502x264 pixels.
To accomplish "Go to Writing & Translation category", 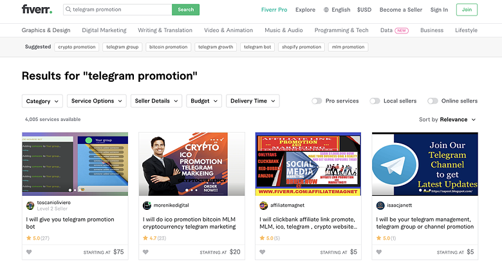I will click(165, 30).
